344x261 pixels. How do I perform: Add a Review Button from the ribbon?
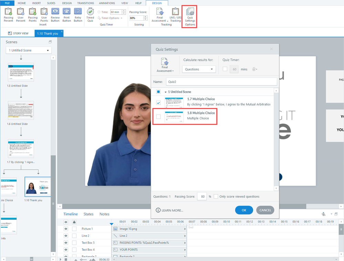tap(55, 15)
